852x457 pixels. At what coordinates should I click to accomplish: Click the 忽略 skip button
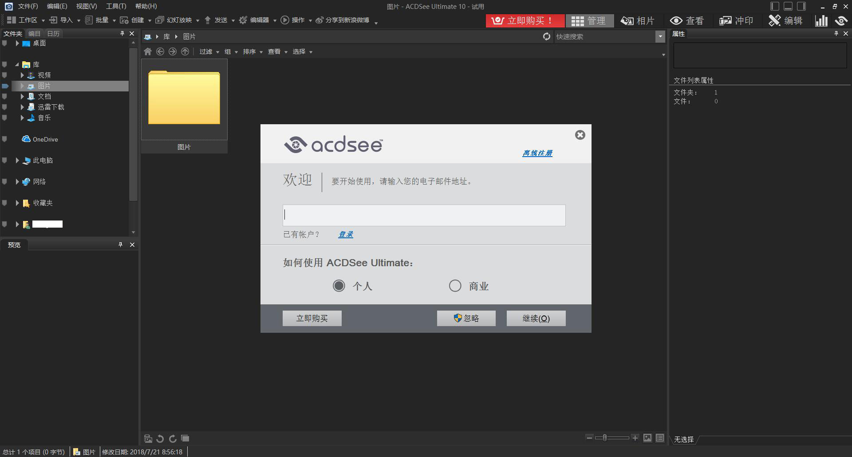[x=466, y=318]
